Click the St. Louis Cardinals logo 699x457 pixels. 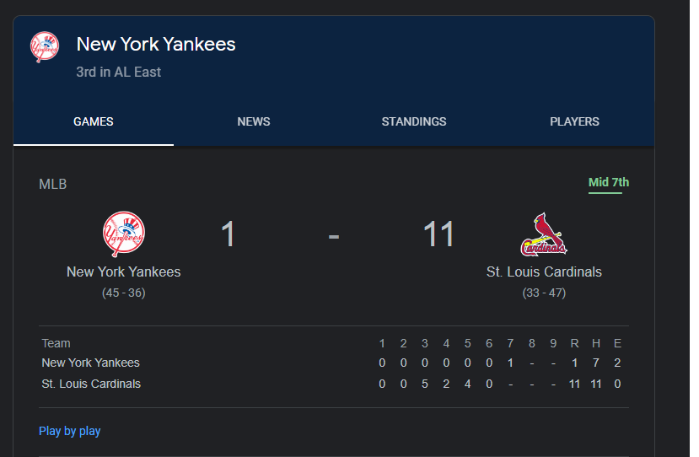click(543, 234)
